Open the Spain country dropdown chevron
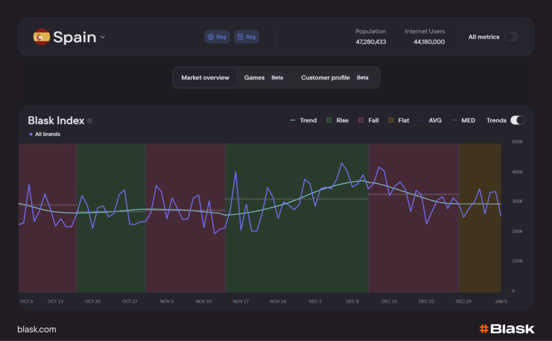 coord(102,37)
